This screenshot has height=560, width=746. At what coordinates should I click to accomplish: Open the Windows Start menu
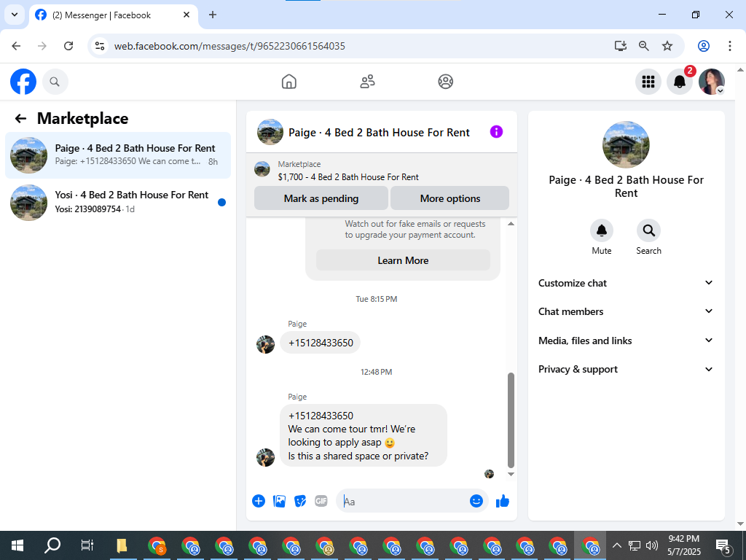point(17,545)
